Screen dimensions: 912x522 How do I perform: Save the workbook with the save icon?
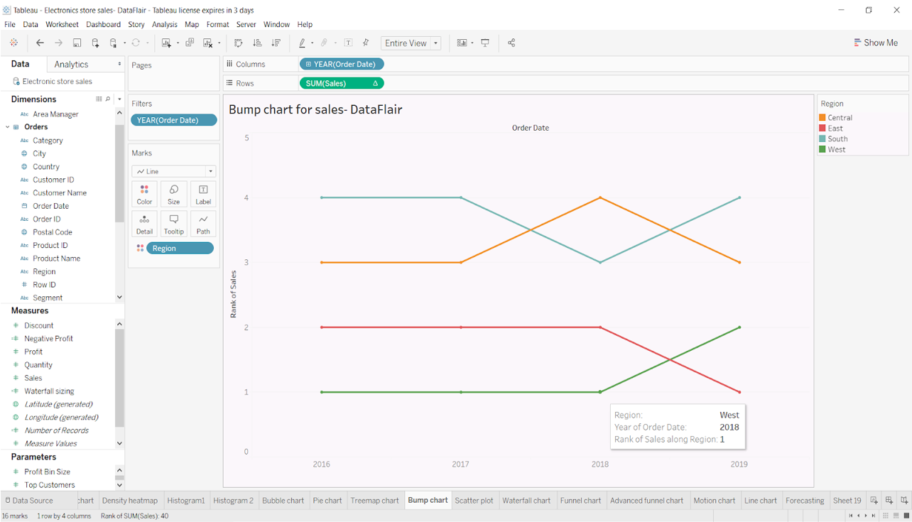click(77, 43)
